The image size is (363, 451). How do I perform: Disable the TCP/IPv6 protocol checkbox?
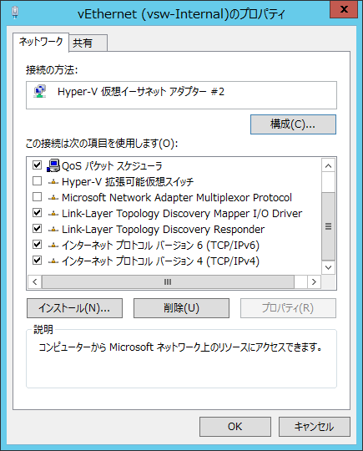pyautogui.click(x=37, y=245)
